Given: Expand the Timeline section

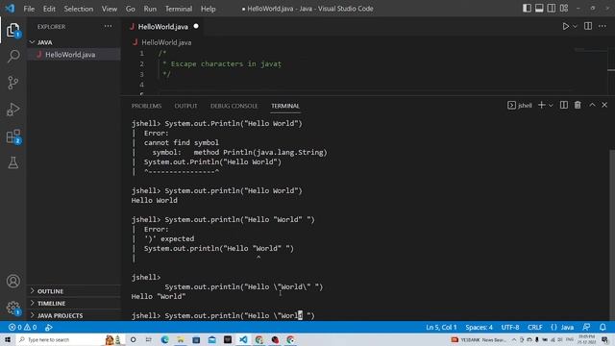Looking at the screenshot, I should point(74,304).
